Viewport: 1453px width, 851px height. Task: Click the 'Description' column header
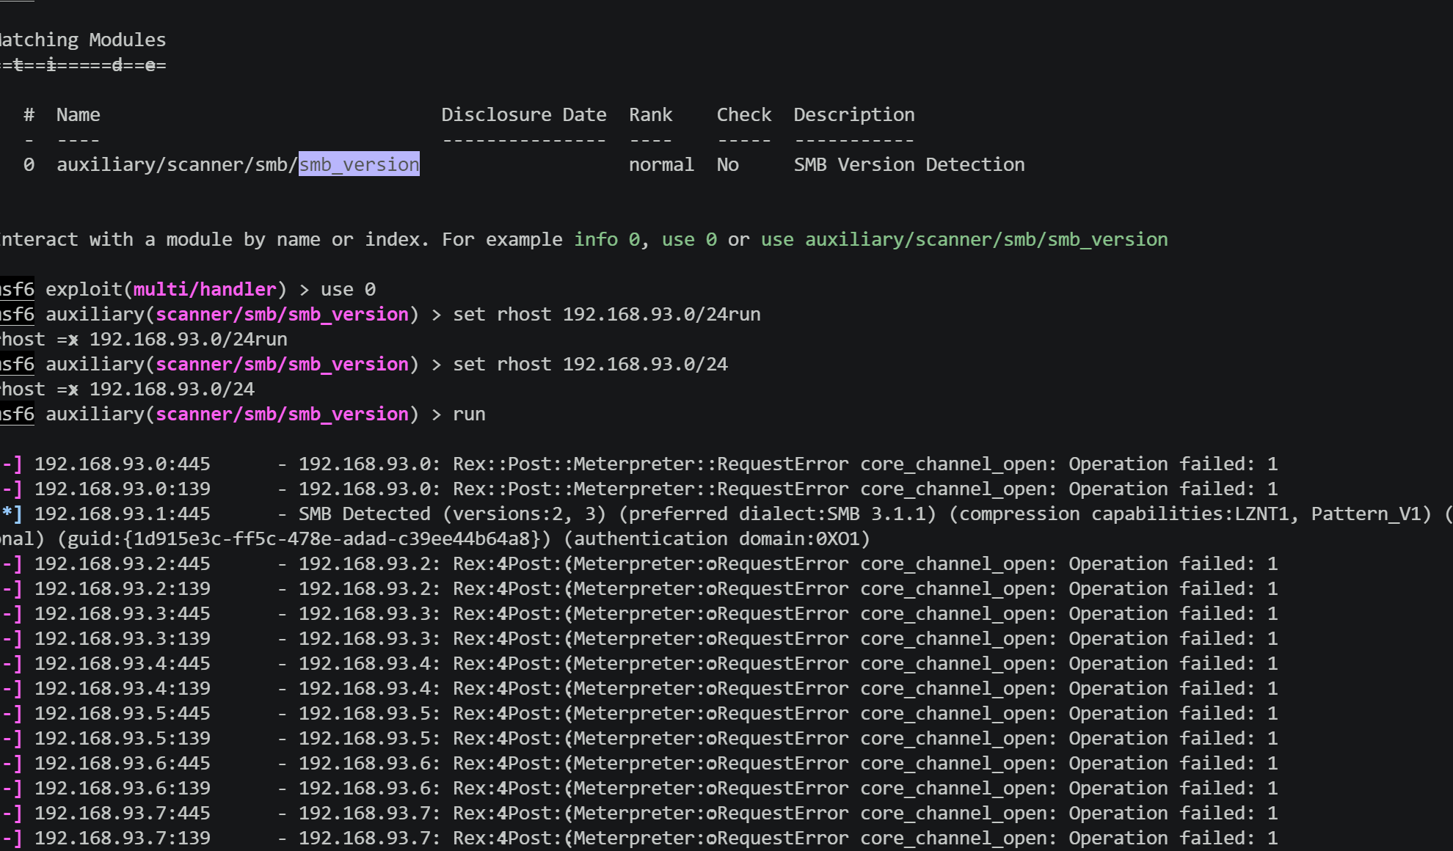point(854,114)
